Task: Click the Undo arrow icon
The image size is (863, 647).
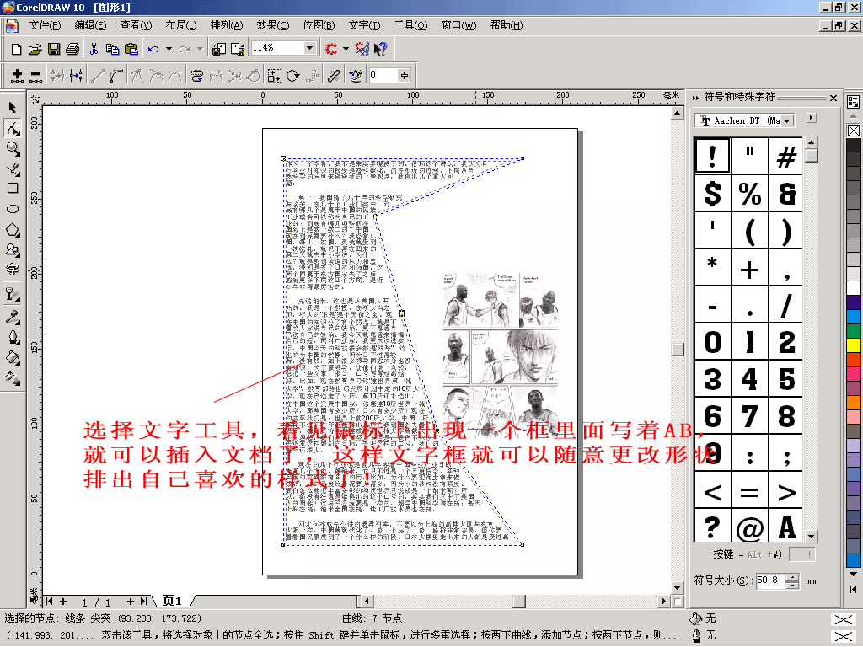Action: coord(153,49)
